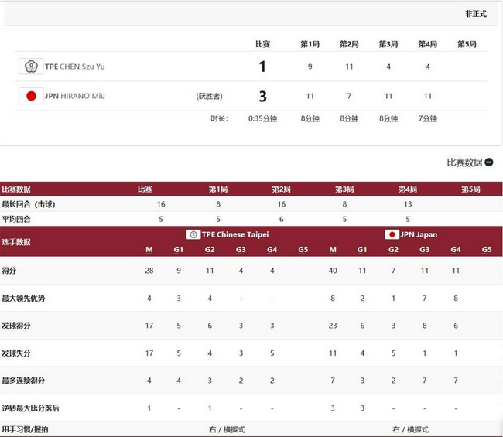Click Japan serve points total 23
The image size is (503, 437).
(x=333, y=326)
